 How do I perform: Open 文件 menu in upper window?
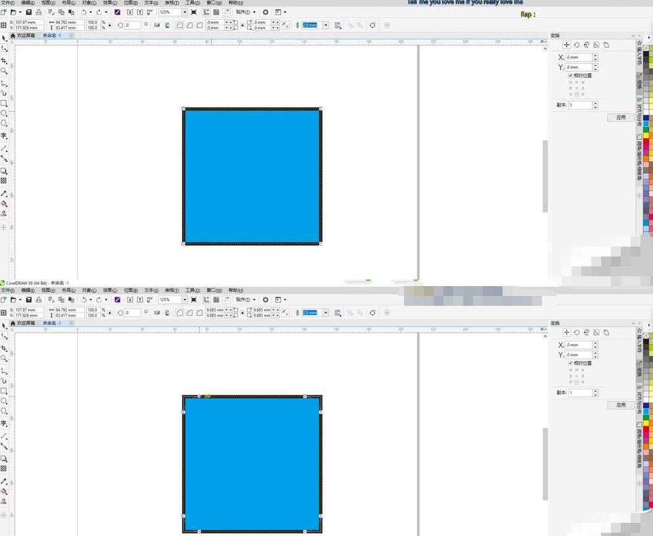[x=7, y=3]
